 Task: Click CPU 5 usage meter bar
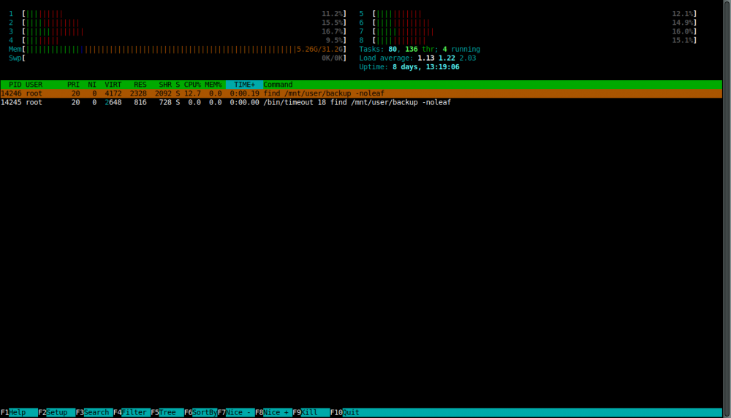(x=535, y=14)
